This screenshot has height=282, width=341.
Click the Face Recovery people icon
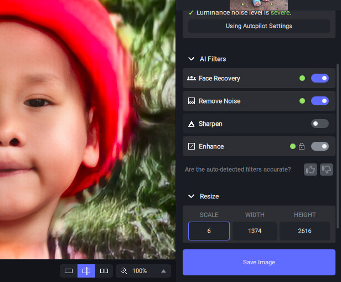pyautogui.click(x=192, y=79)
